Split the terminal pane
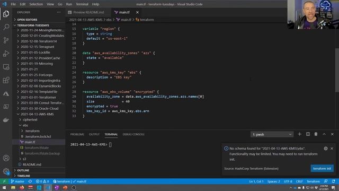 pos(308,134)
